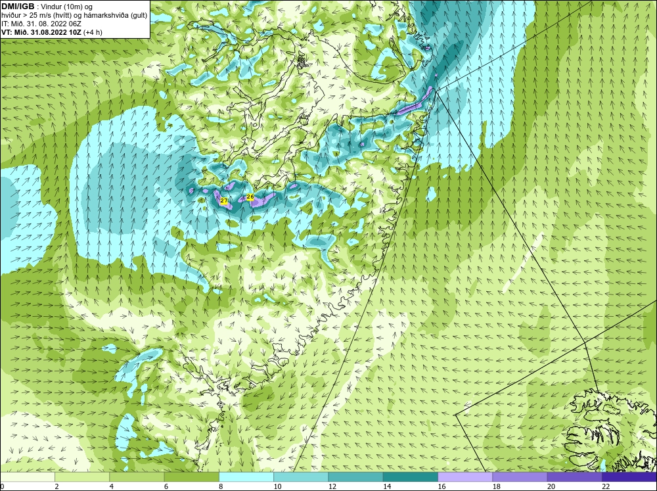Click the colorbar tick label 8
This screenshot has width=657, height=491.
tap(221, 486)
